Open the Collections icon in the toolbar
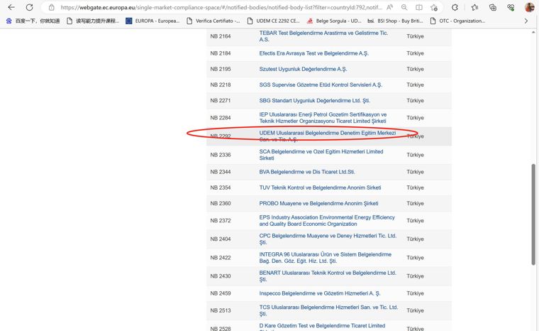The height and width of the screenshot is (331, 539). [x=493, y=7]
